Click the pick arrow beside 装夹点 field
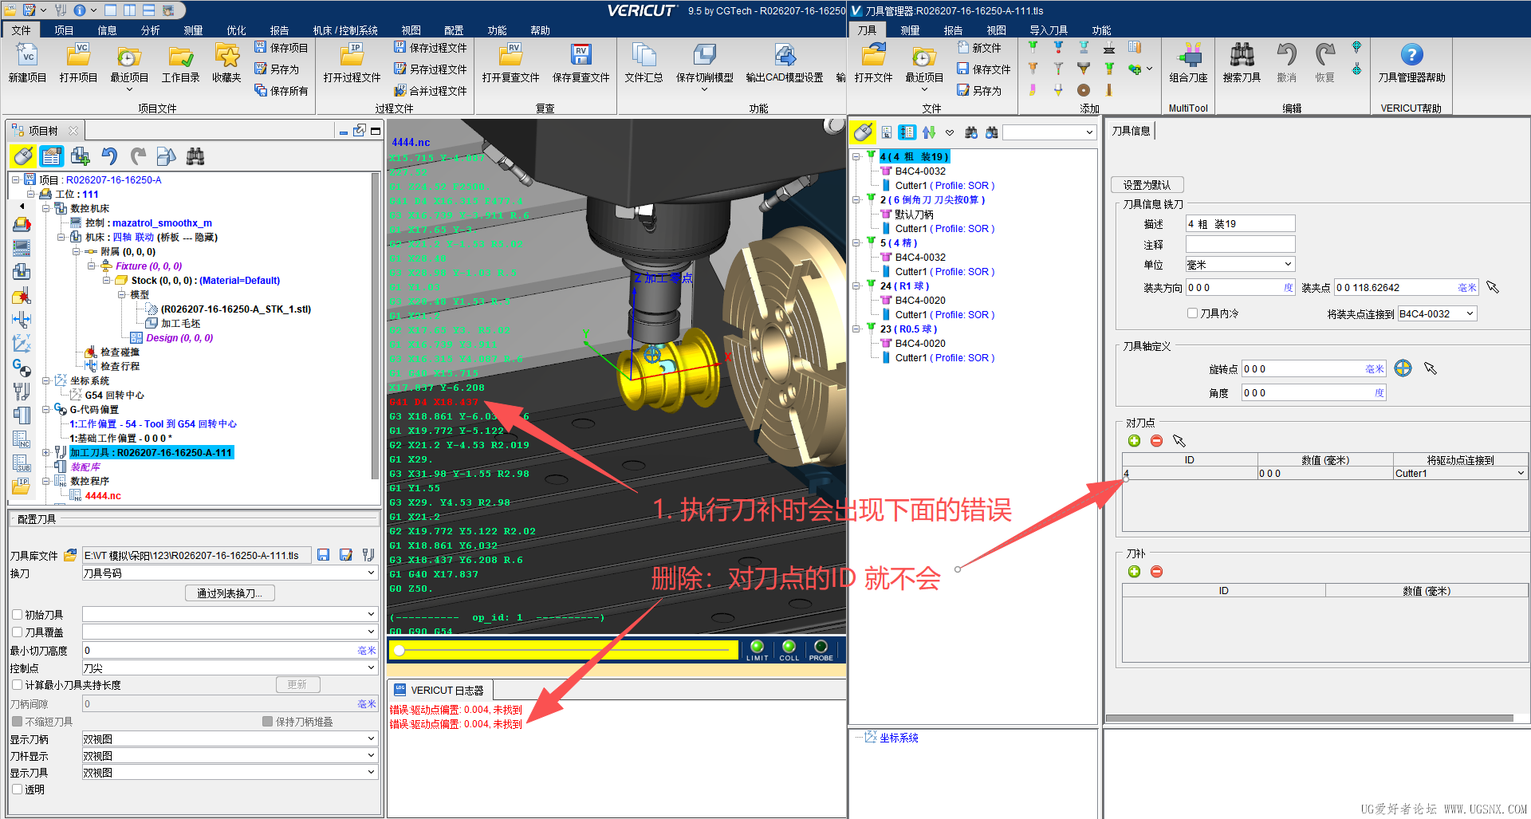1531x819 pixels. click(x=1493, y=287)
